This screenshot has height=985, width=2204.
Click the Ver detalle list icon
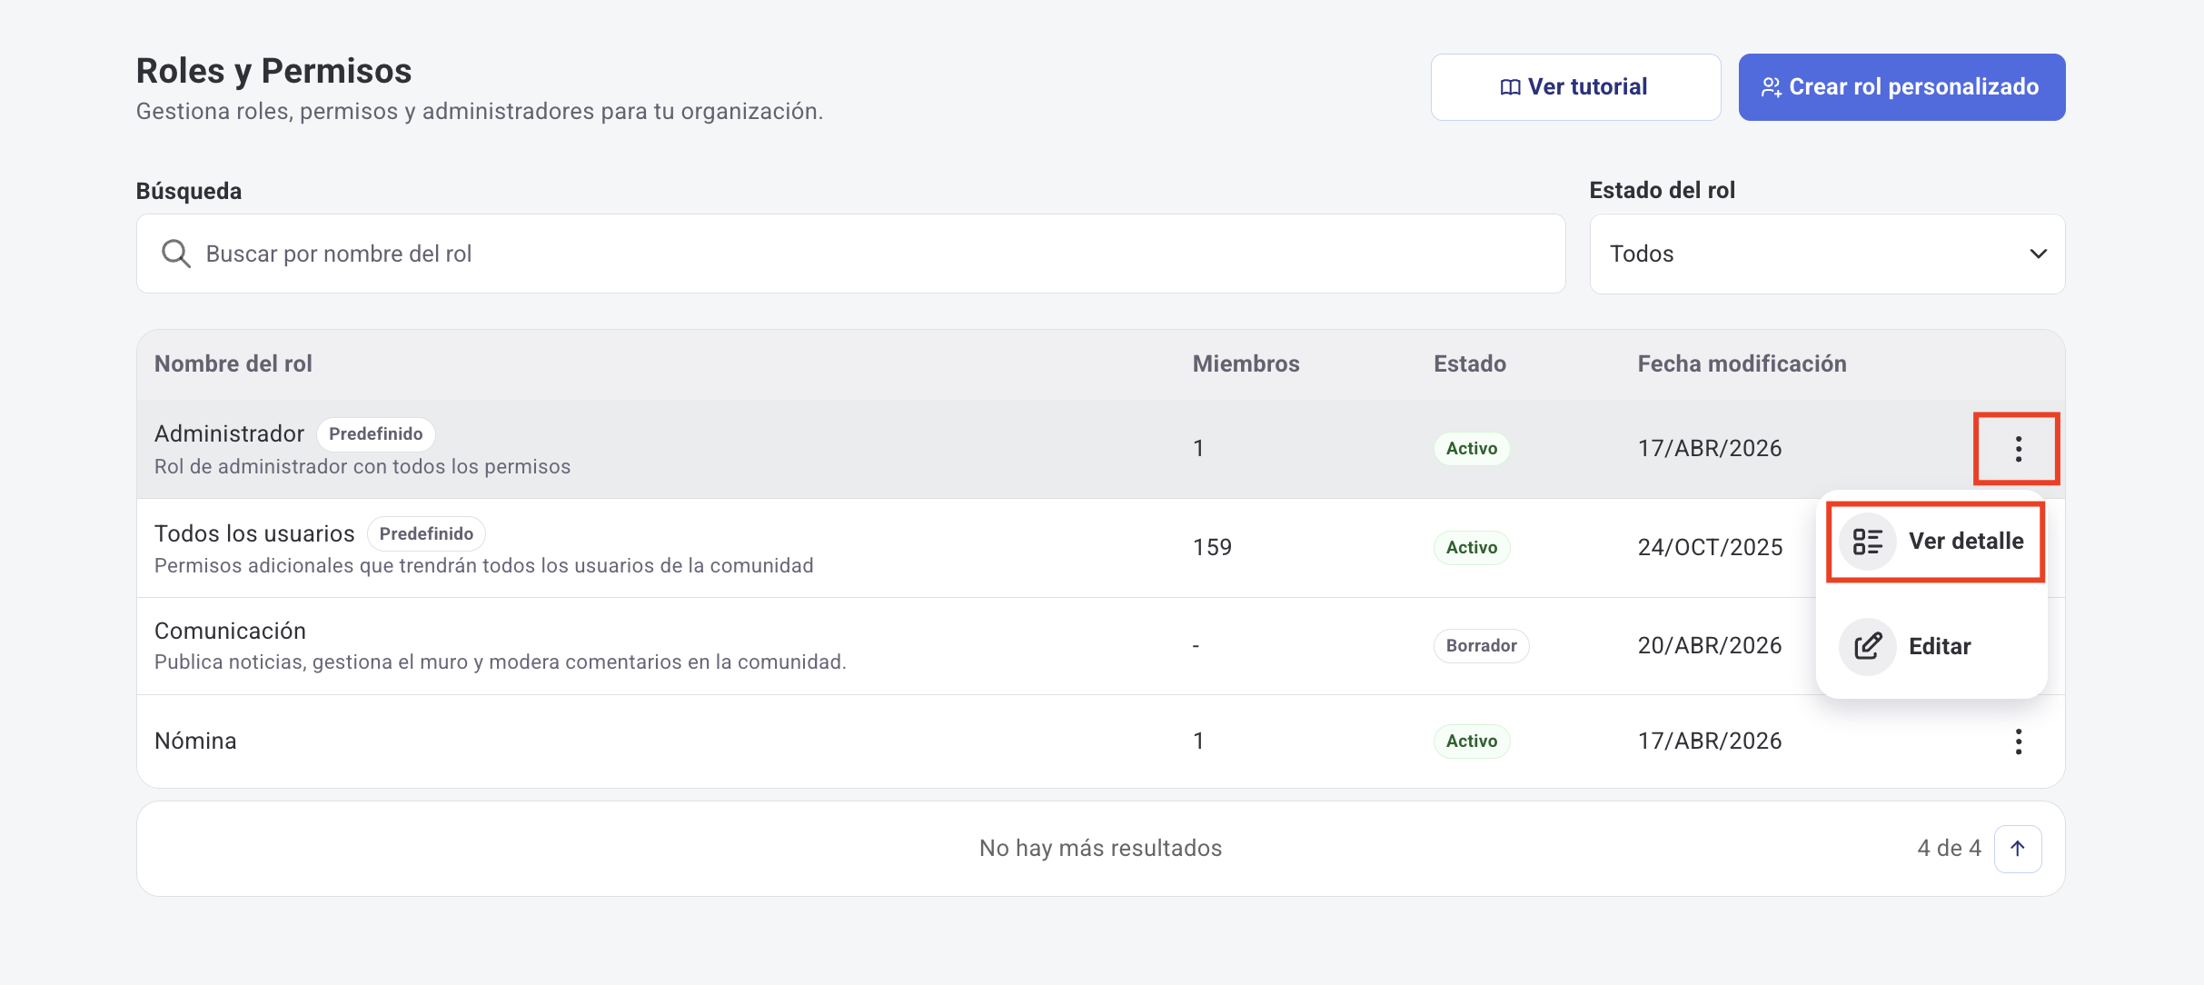(x=1867, y=542)
